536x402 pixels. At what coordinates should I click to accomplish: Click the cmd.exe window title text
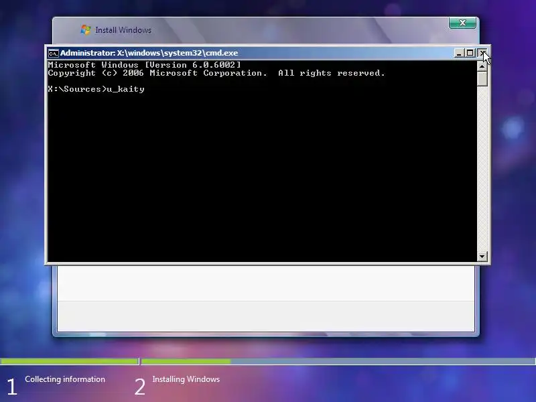click(149, 53)
